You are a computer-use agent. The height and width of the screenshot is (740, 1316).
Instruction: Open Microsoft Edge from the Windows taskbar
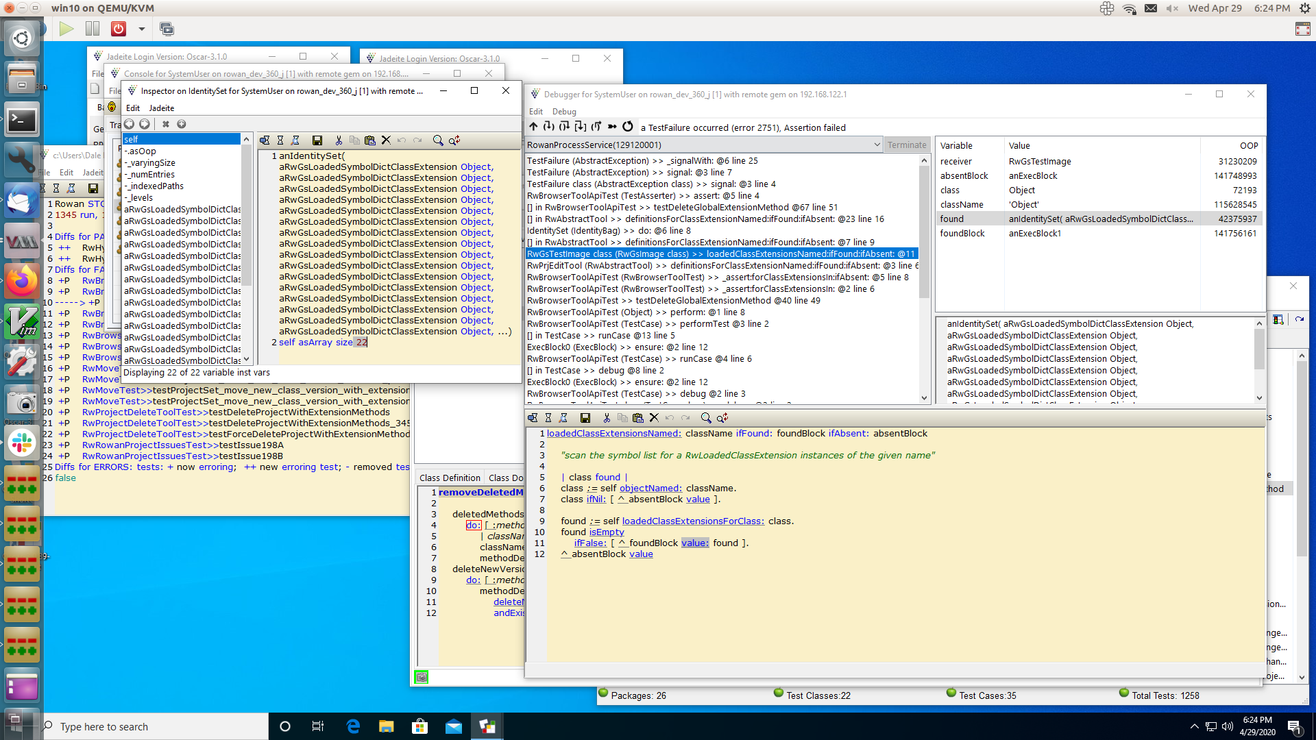click(354, 727)
